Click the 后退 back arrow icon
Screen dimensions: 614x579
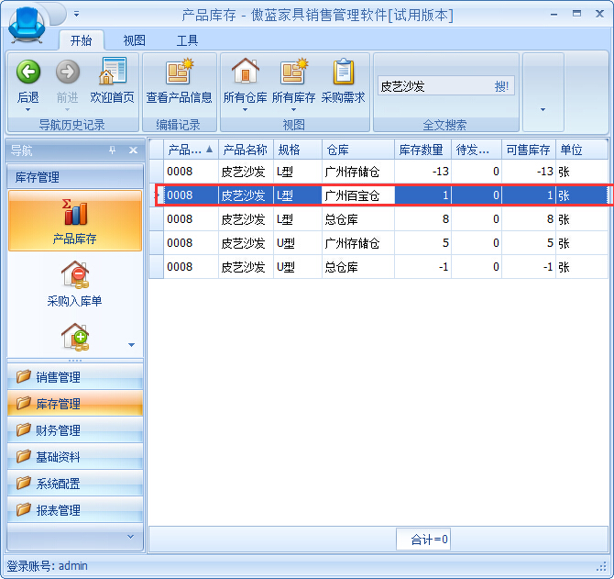click(27, 73)
